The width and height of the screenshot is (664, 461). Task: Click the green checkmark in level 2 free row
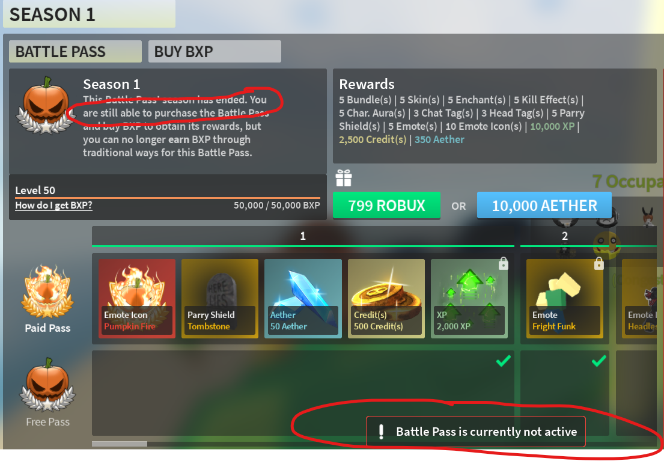pos(599,361)
